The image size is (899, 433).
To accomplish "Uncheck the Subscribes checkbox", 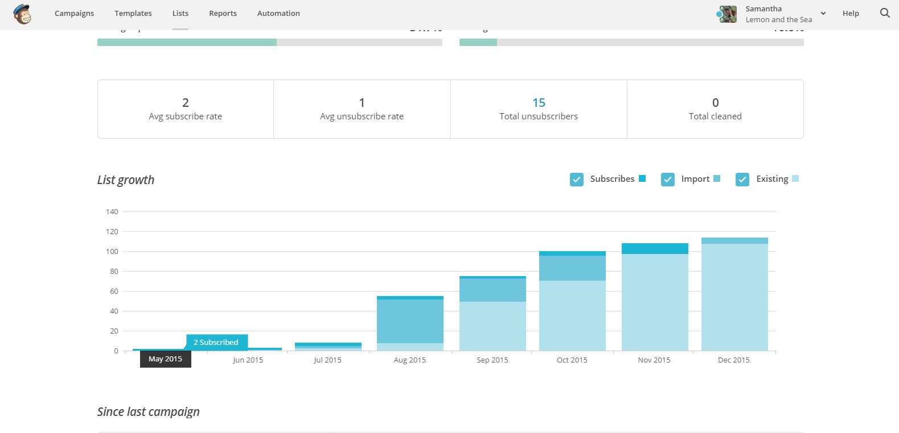I will tap(577, 180).
